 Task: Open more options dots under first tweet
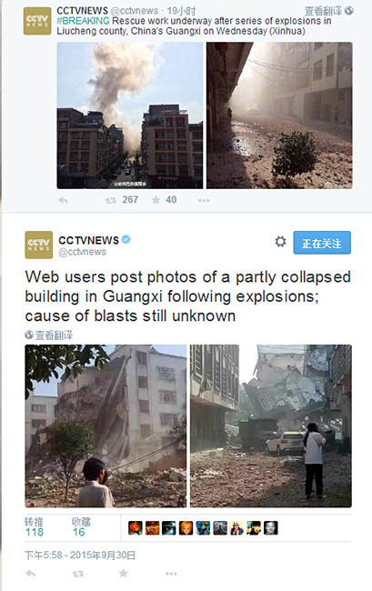pos(204,201)
